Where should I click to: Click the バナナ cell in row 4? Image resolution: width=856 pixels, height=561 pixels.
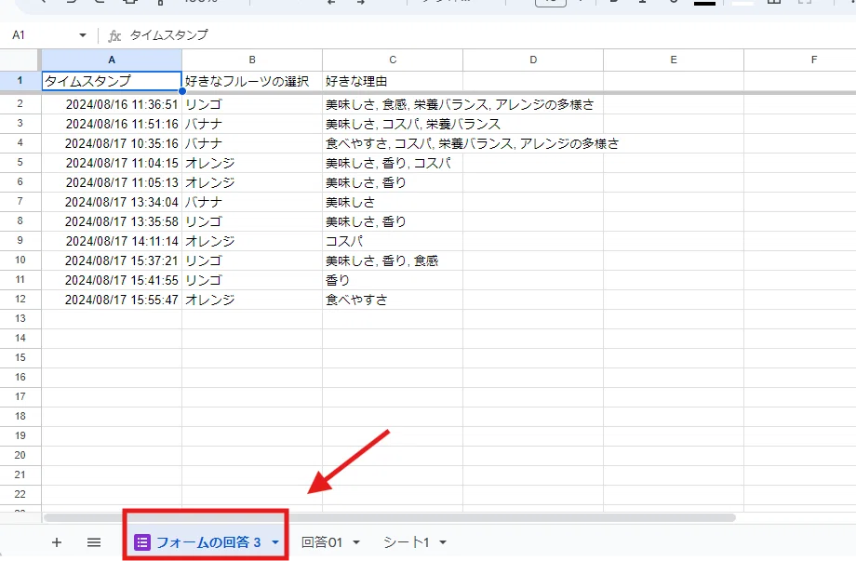point(252,143)
